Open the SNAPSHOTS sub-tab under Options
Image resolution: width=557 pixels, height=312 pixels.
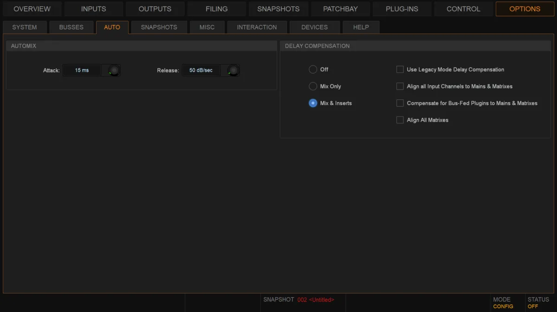pos(159,27)
